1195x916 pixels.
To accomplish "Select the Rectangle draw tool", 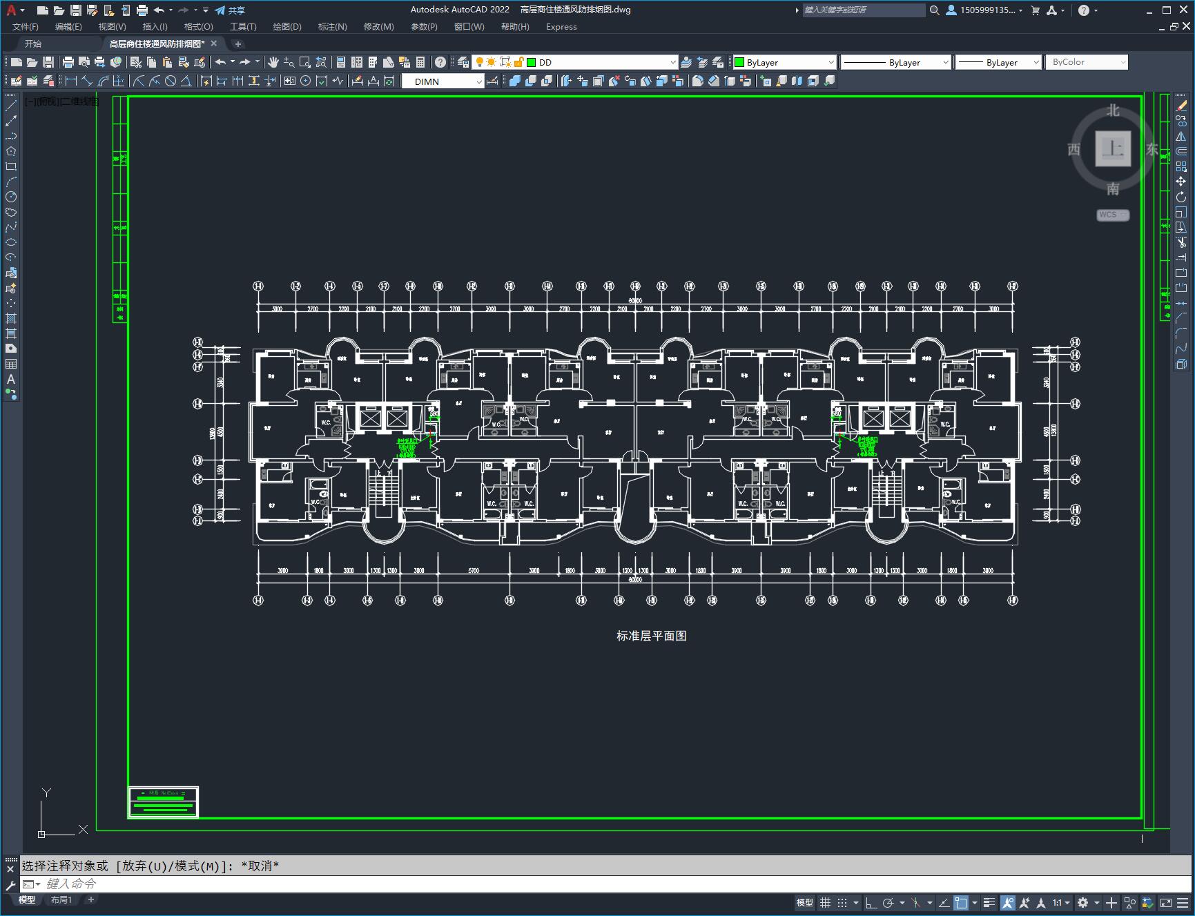I will (11, 166).
